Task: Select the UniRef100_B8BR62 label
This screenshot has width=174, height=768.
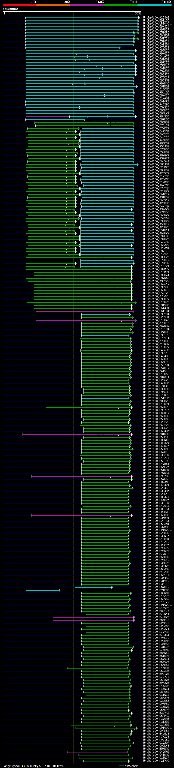Action: 156,123
